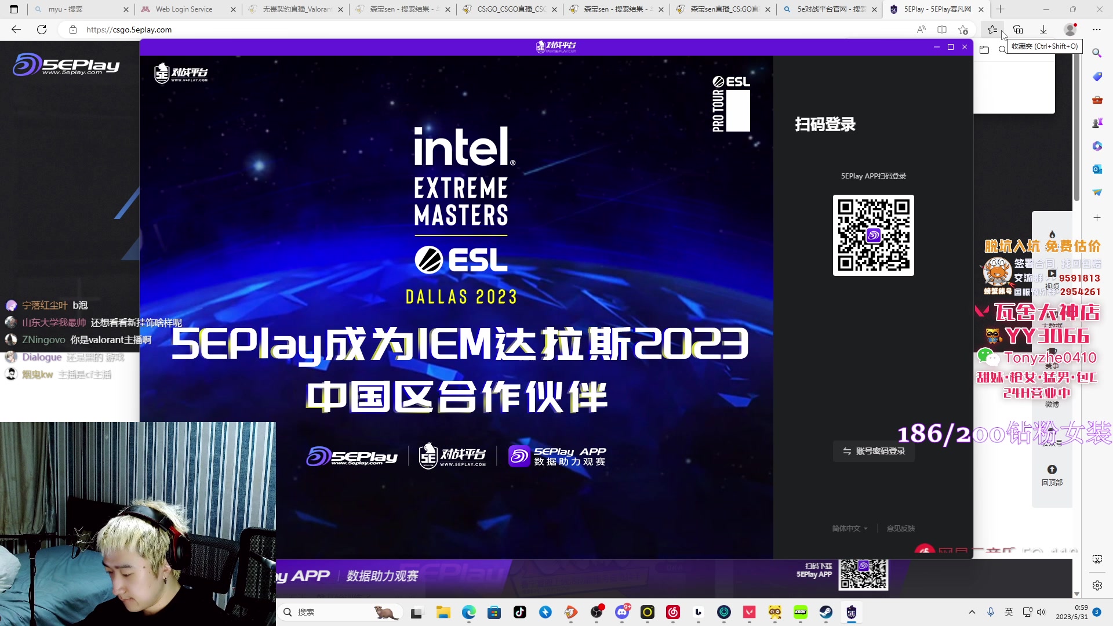Click folder icon in favorites flyout
Screen dimensions: 1113x626
tap(984, 50)
